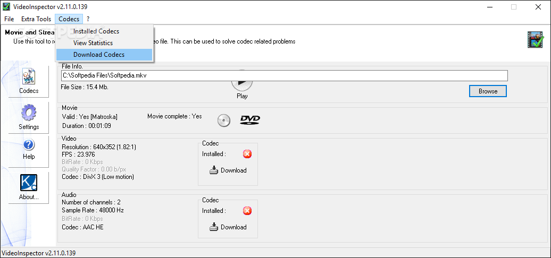The height and width of the screenshot is (258, 551).
Task: Click the Browse button
Action: pyautogui.click(x=488, y=91)
